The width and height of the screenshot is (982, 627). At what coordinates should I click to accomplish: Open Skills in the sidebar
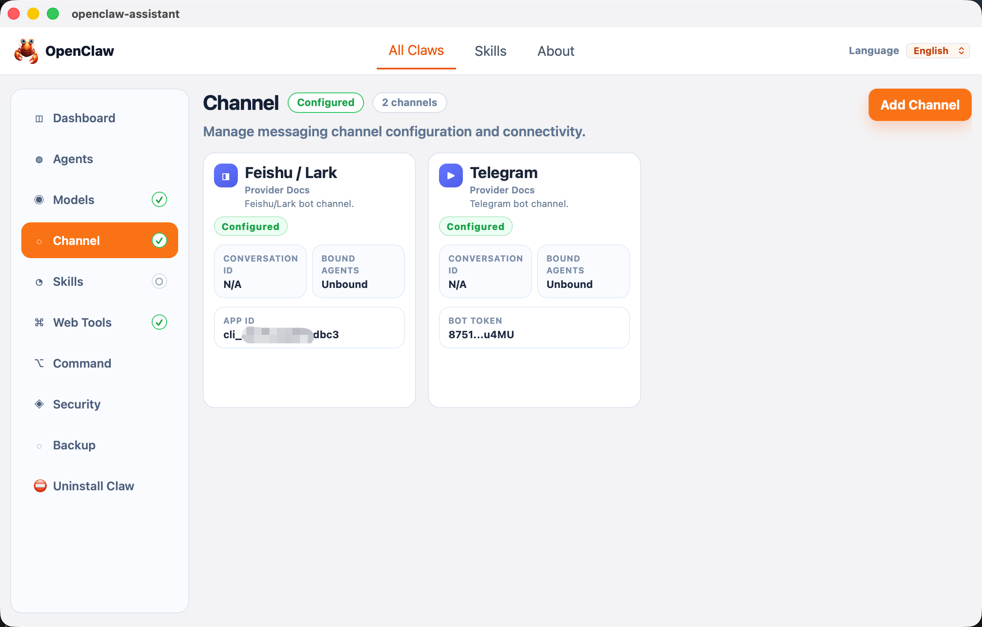pos(100,282)
